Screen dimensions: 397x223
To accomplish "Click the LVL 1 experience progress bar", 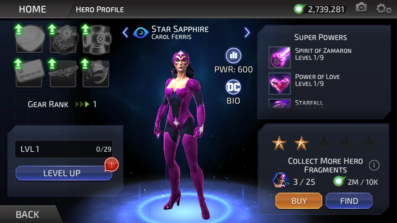I will [x=64, y=149].
